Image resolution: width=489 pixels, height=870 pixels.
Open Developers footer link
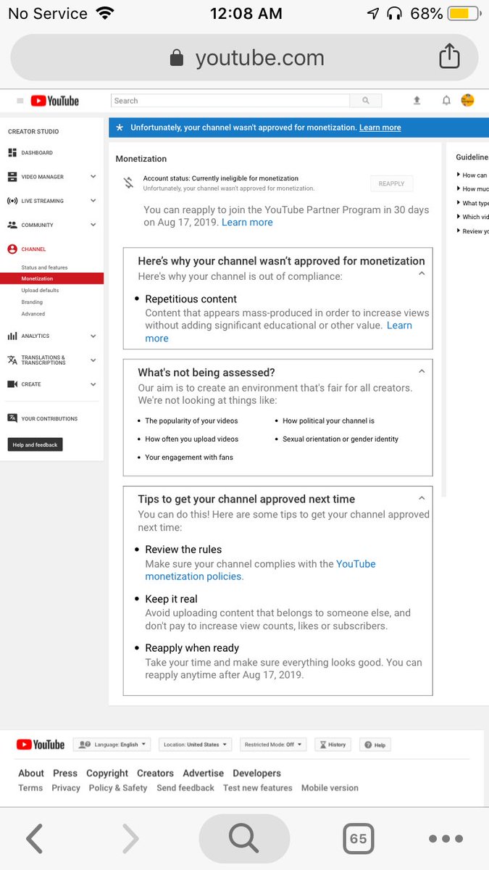(257, 774)
